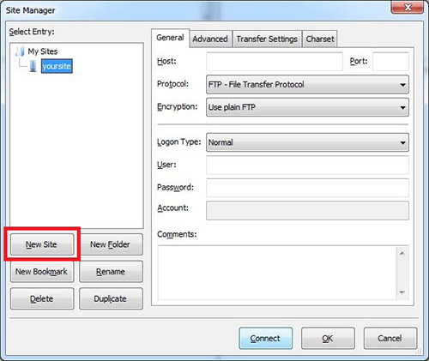Click the New Bookmark button

coord(42,272)
